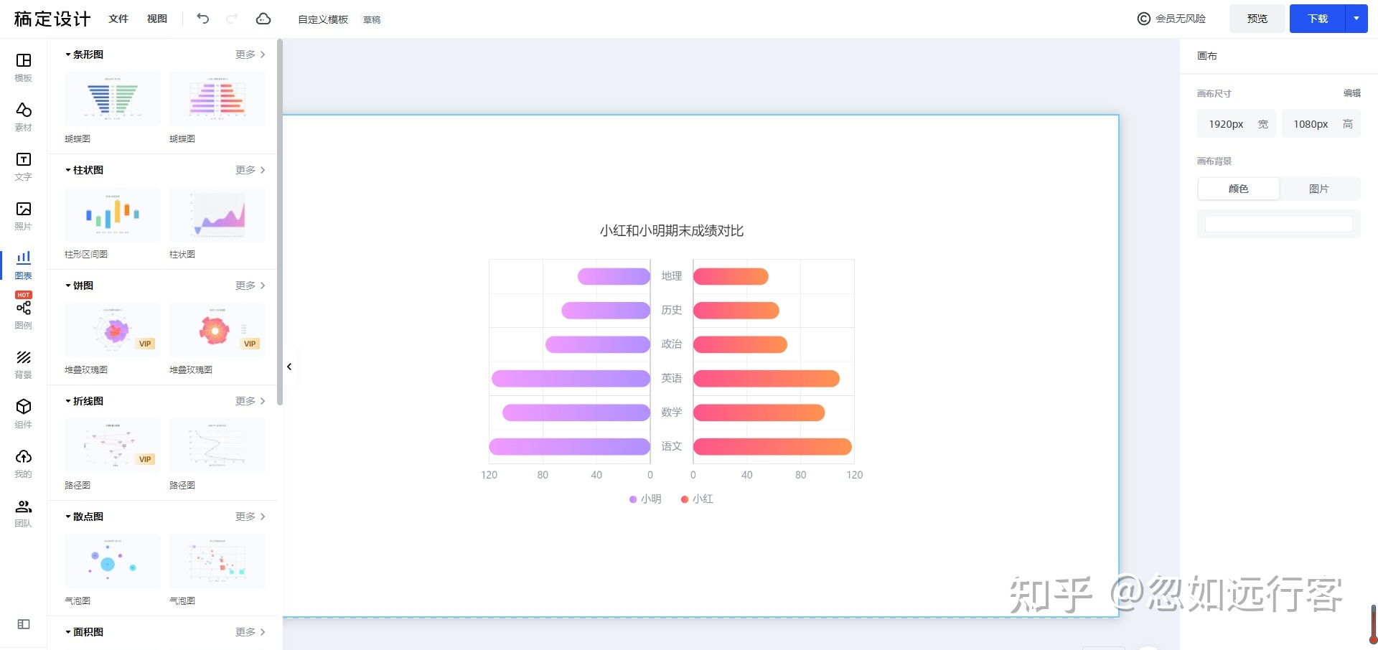The height and width of the screenshot is (650, 1378).
Task: Click the 数学 purple bar for 小明
Action: point(576,413)
